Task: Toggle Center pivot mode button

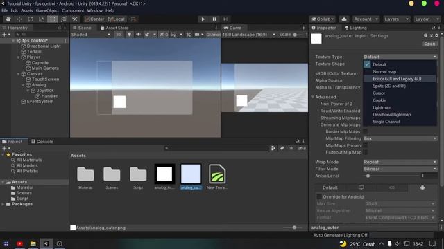Action: 94,19
